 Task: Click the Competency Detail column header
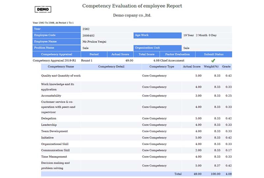click(111, 67)
